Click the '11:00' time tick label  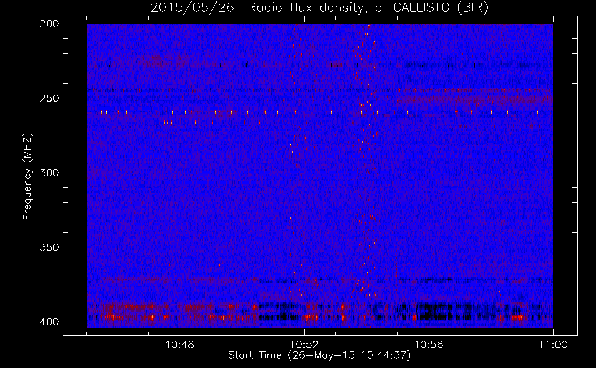[x=553, y=345]
